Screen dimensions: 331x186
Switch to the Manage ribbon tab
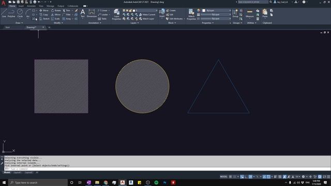(50, 6)
